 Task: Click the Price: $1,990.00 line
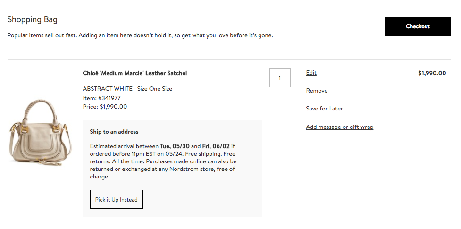pyautogui.click(x=105, y=107)
